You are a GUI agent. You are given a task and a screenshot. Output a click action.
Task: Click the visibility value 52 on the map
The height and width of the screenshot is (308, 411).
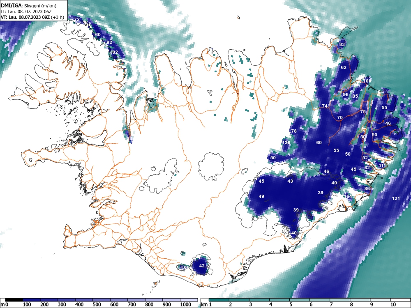point(365,158)
